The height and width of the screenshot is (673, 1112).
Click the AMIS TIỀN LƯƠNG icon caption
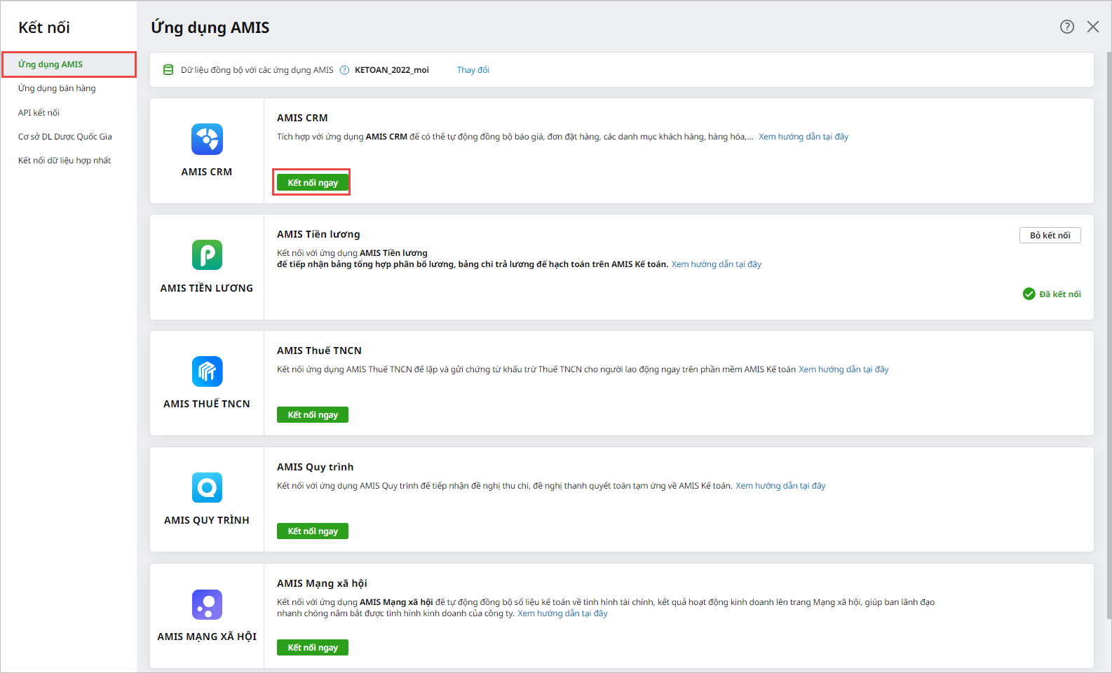tap(207, 288)
